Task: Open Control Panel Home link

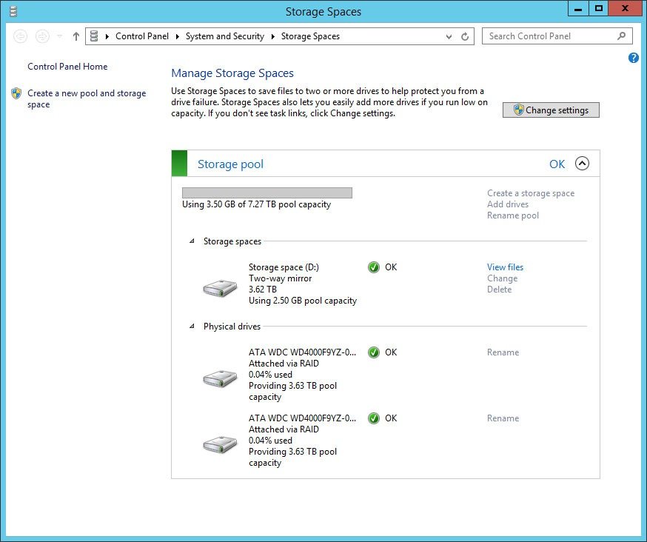Action: [x=67, y=67]
